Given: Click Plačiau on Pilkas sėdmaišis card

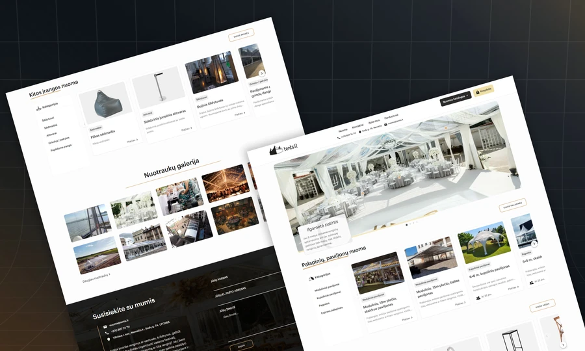Looking at the screenshot, I should pyautogui.click(x=133, y=140).
